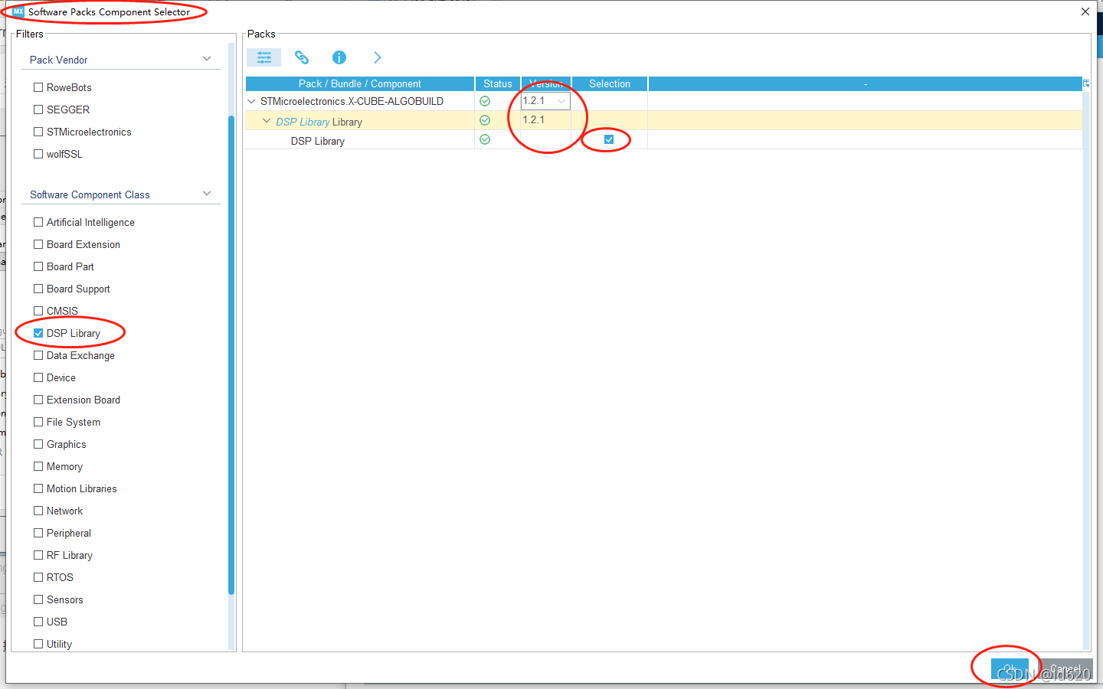Viewport: 1103px width, 689px height.
Task: Click status icon for DSP Library bundle row
Action: [x=485, y=120]
